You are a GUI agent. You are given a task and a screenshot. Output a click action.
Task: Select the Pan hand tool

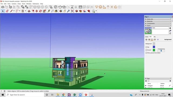(65, 11)
